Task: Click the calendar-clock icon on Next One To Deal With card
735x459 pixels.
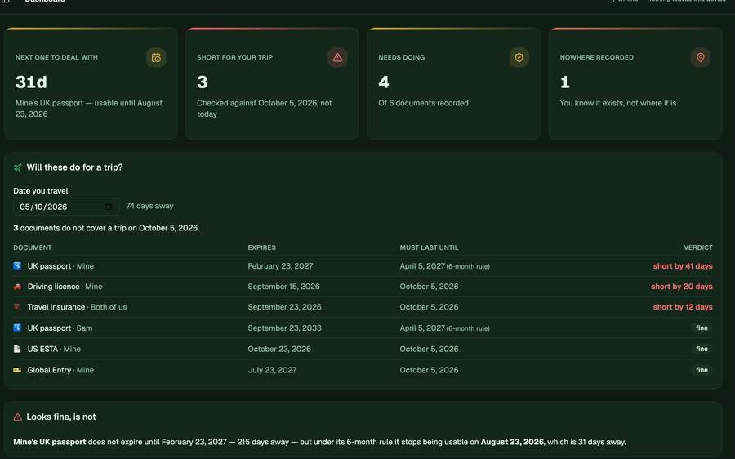Action: tap(156, 58)
